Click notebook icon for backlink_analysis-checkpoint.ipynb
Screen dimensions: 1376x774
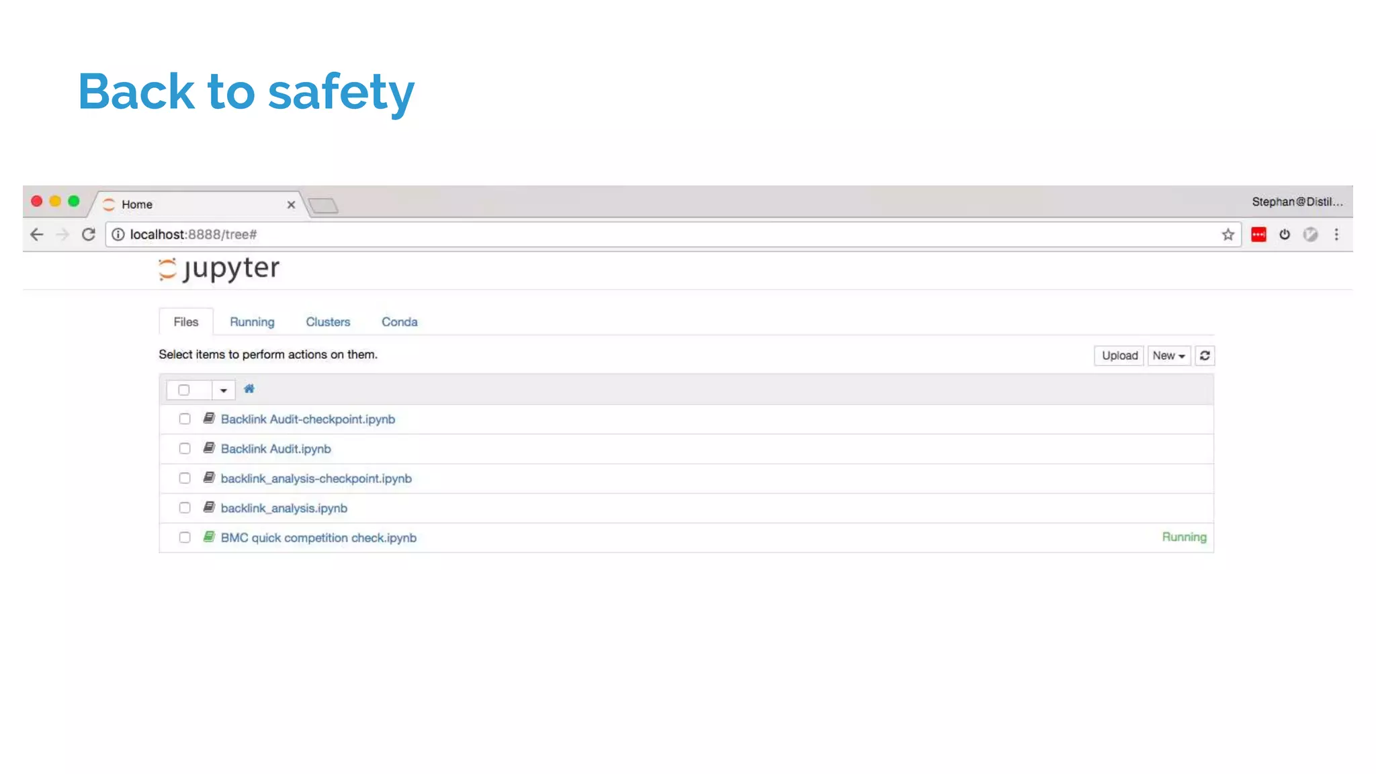click(x=209, y=478)
